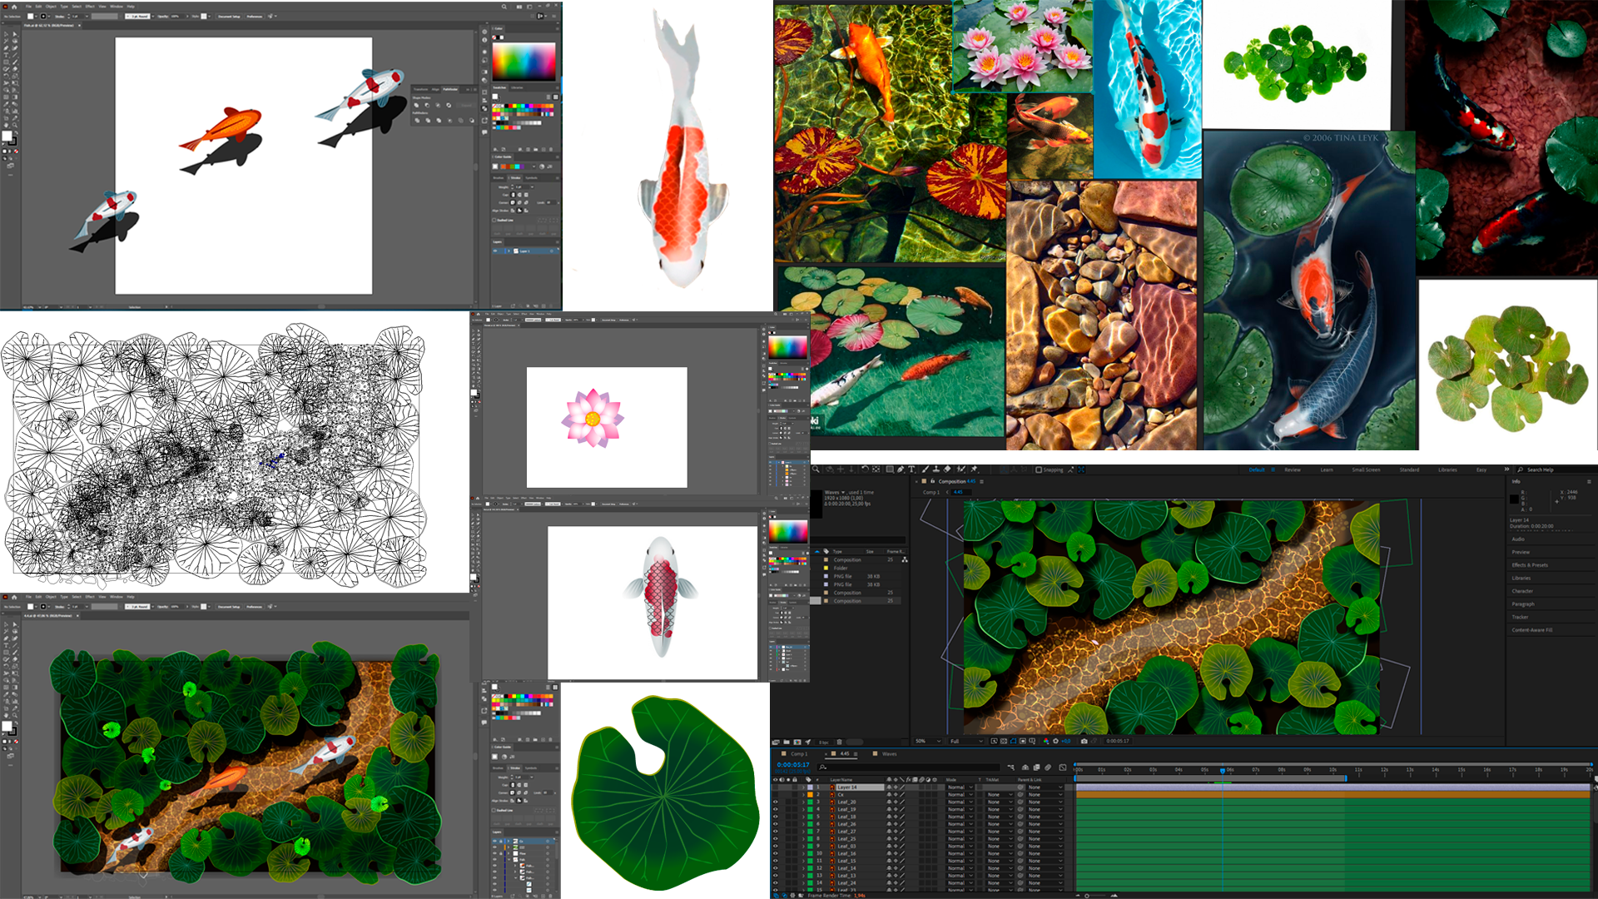Open the Character panel
This screenshot has width=1598, height=899.
point(1522,591)
